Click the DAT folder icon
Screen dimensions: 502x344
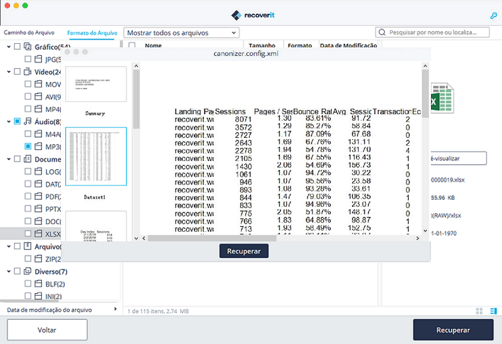pos(38,184)
